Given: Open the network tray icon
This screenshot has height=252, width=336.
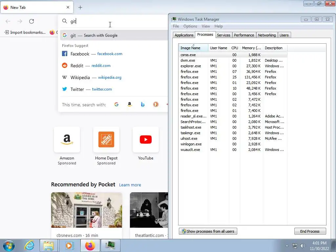Looking at the screenshot, I should click(x=295, y=246).
